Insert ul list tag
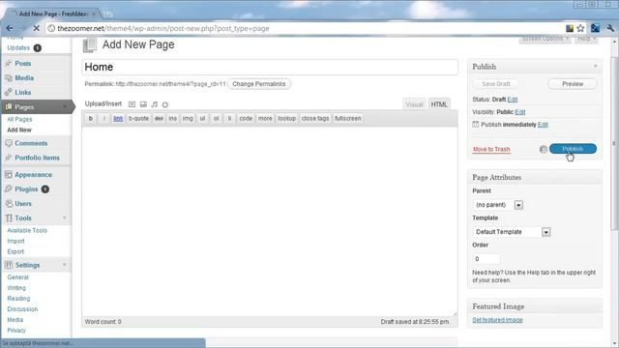619x348 pixels. point(202,118)
